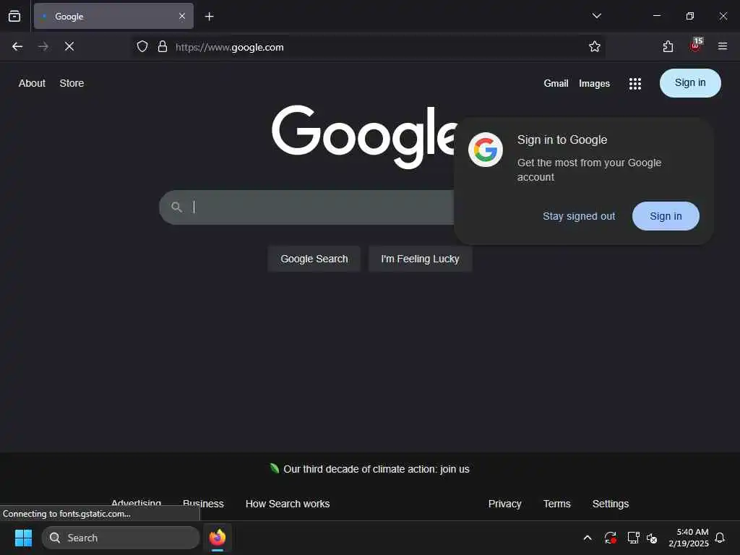Image resolution: width=740 pixels, height=555 pixels.
Task: Open a new tab with plus icon
Action: (209, 17)
